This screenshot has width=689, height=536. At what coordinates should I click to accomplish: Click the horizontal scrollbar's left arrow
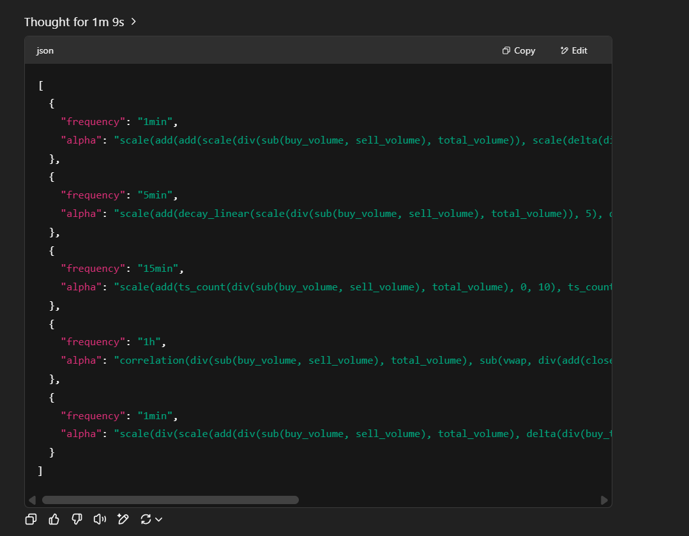pyautogui.click(x=32, y=500)
